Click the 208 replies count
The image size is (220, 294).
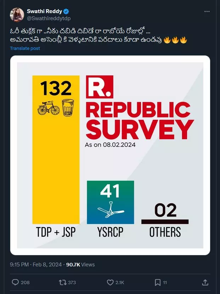coord(24,282)
